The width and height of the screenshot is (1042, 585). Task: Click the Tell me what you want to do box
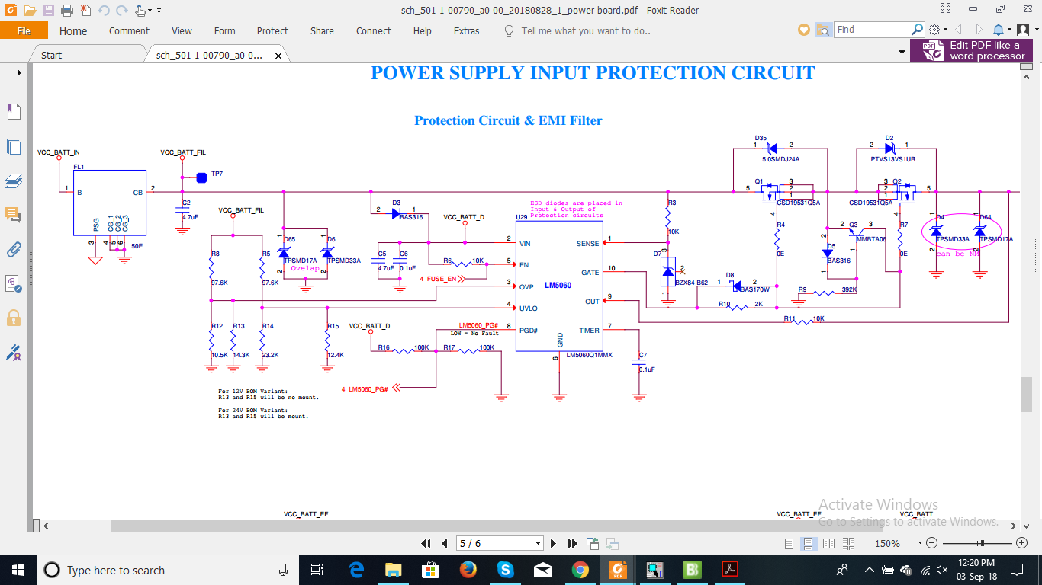click(x=586, y=31)
